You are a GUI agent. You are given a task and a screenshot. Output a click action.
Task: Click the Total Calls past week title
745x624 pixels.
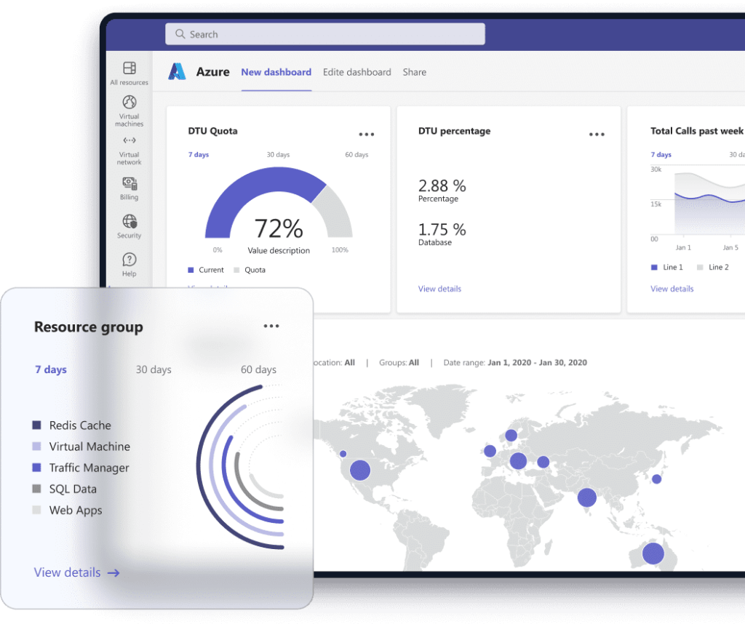point(696,131)
